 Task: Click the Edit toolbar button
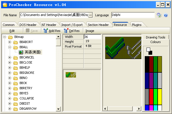point(12,30)
